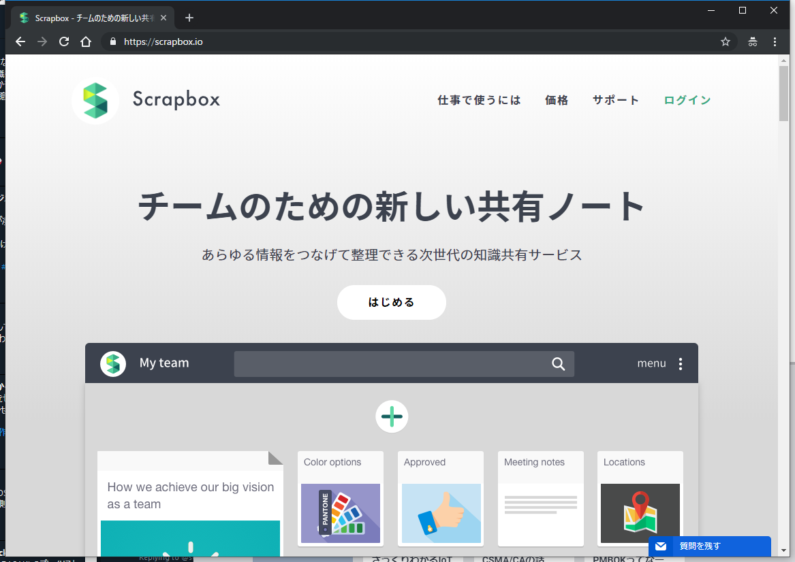Screen dimensions: 795x562
Task: Click the padlock site info icon
Action: pyautogui.click(x=113, y=42)
